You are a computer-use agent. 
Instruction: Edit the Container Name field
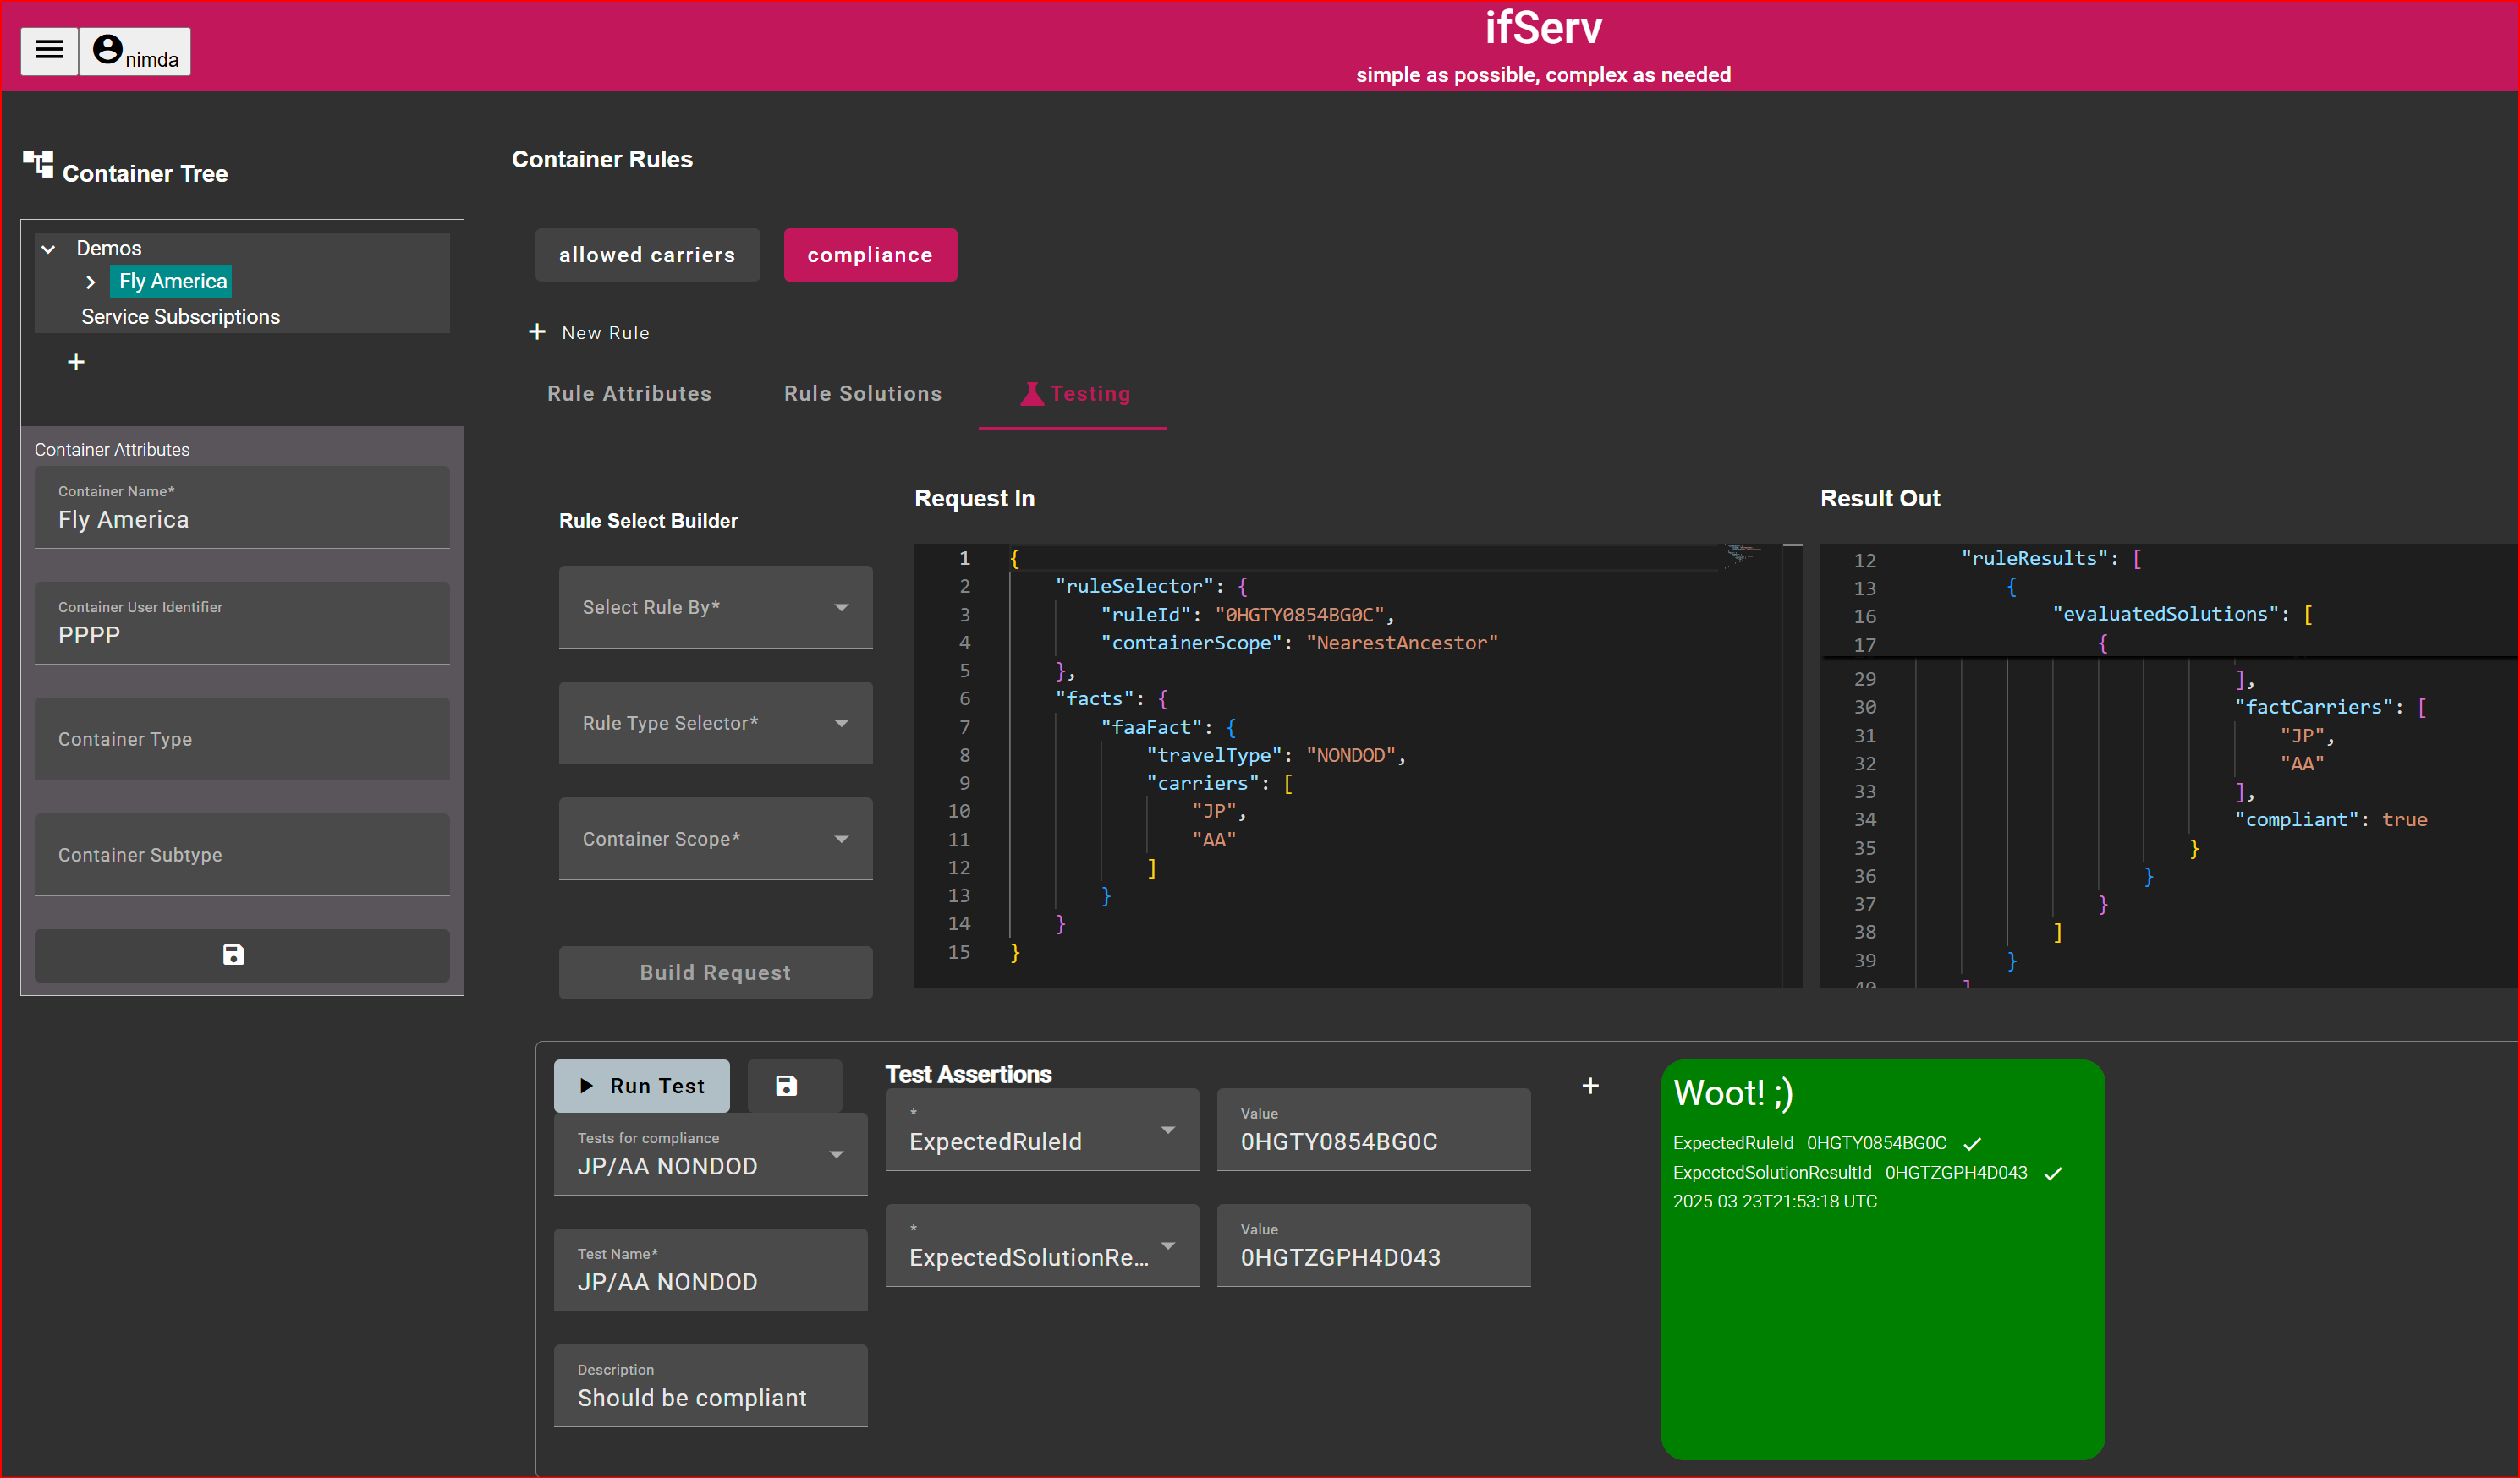[x=242, y=507]
